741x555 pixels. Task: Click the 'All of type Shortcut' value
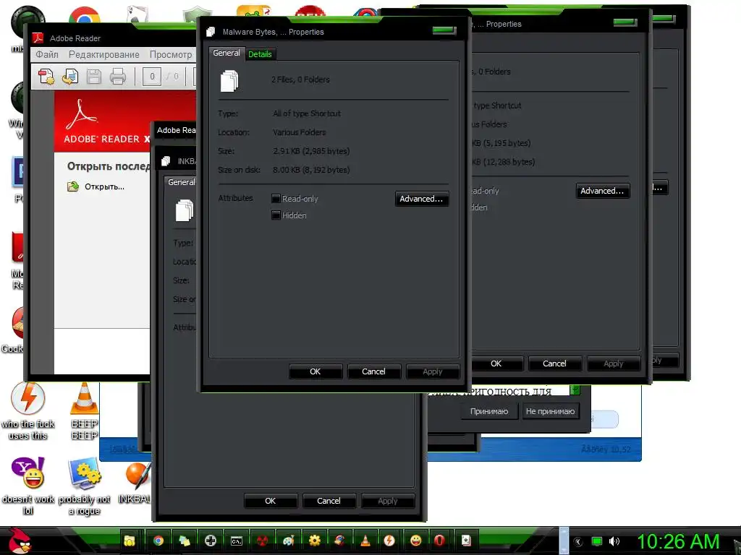(x=307, y=113)
